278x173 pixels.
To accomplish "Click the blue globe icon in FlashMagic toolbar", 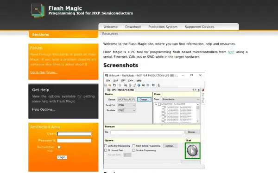I will 139,85.
